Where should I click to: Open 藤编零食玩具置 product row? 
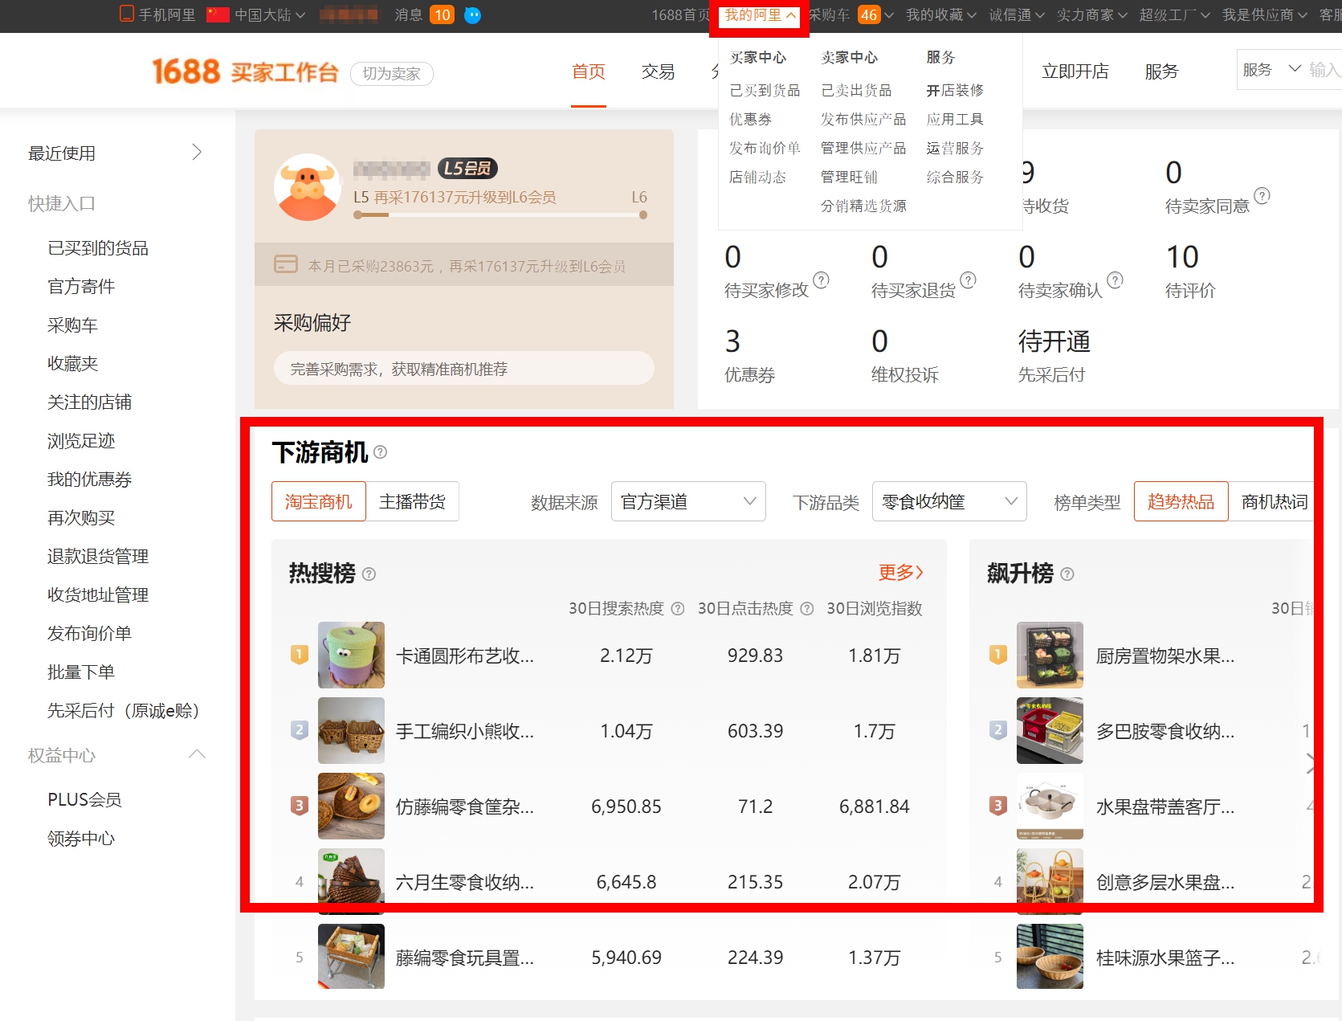pos(610,957)
